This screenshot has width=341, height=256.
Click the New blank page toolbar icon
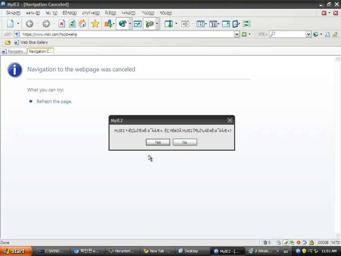tap(10, 24)
